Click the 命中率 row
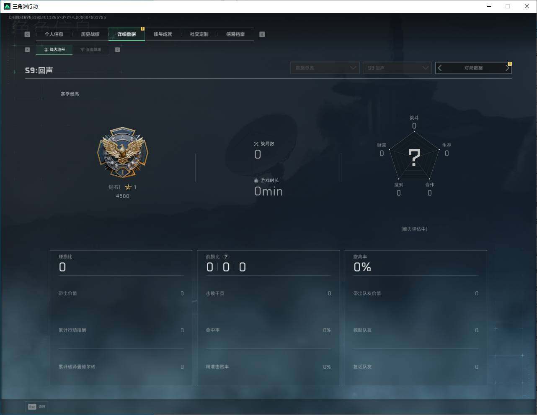 pos(268,330)
